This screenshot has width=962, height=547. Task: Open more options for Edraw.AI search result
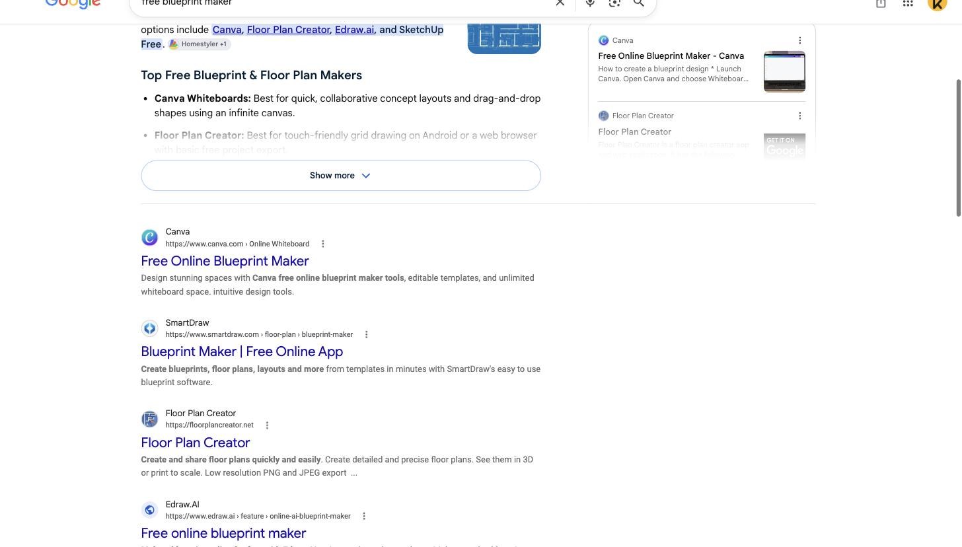click(364, 517)
